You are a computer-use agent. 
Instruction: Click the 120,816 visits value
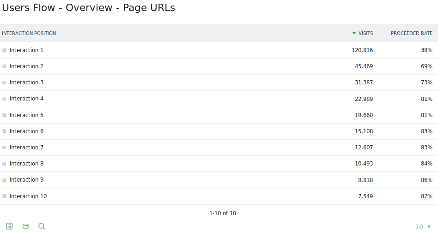click(x=362, y=50)
